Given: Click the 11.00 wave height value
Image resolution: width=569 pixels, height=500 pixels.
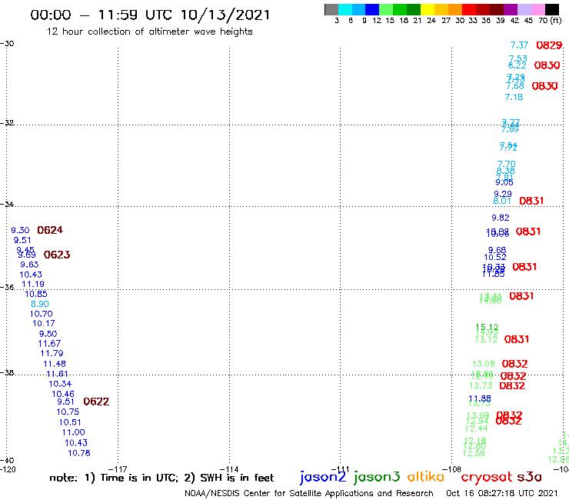Looking at the screenshot, I should 73,432.
